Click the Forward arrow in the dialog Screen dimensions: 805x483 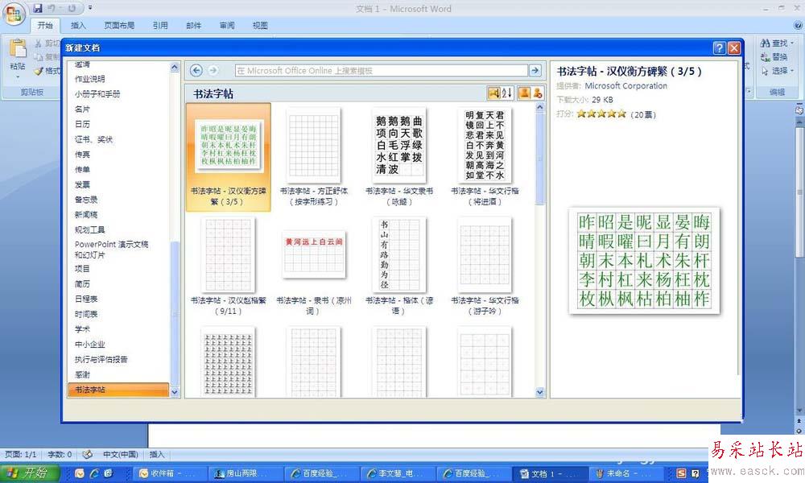(213, 70)
